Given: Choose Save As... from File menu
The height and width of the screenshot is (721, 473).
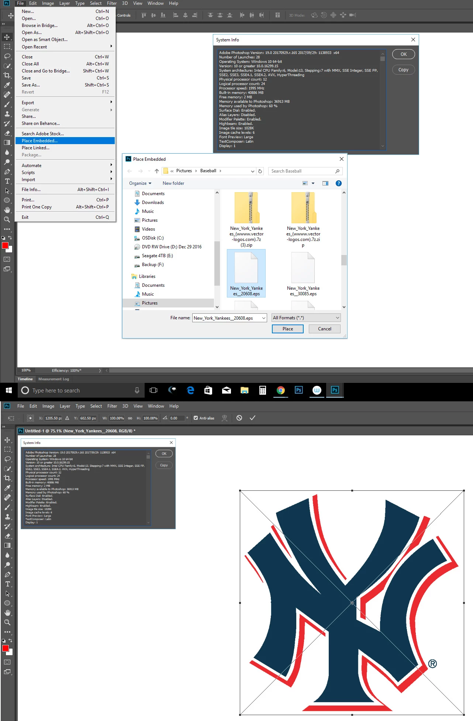Looking at the screenshot, I should [65, 85].
